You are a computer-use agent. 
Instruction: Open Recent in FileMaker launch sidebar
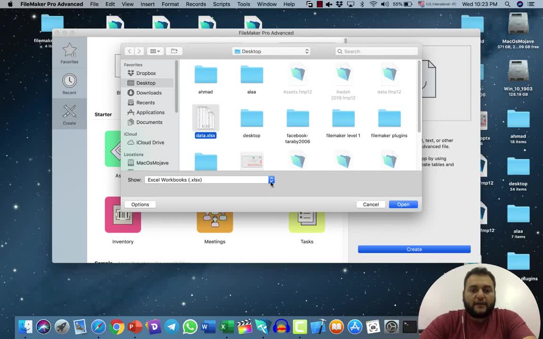69,84
